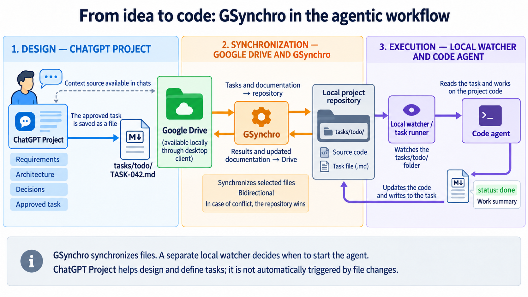The image size is (528, 297).
Task: Click the green Google Drive cloud folder icon
Action: 184,104
